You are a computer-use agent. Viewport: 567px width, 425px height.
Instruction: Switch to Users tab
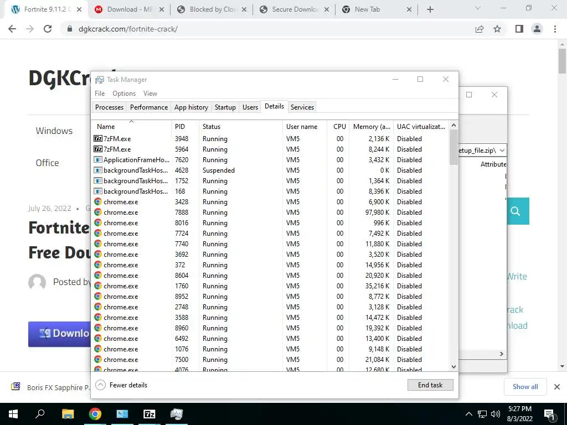tap(250, 107)
